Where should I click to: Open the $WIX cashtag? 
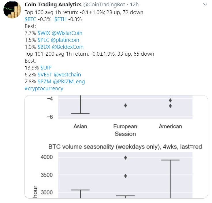point(44,33)
